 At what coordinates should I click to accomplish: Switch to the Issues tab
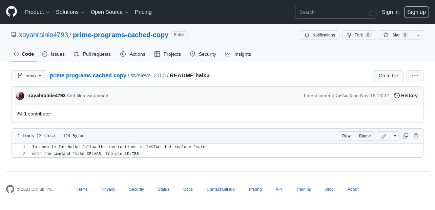click(54, 54)
